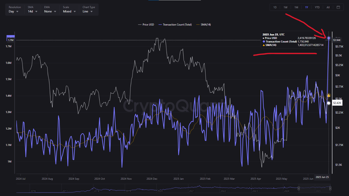
Task: Click the diamond Transaction Count data marker
Action: (x=329, y=38)
